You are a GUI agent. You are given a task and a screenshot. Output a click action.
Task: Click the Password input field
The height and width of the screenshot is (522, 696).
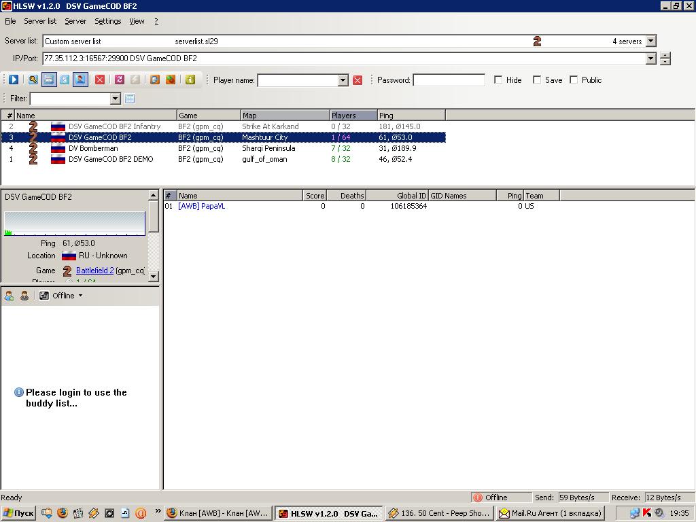click(449, 80)
